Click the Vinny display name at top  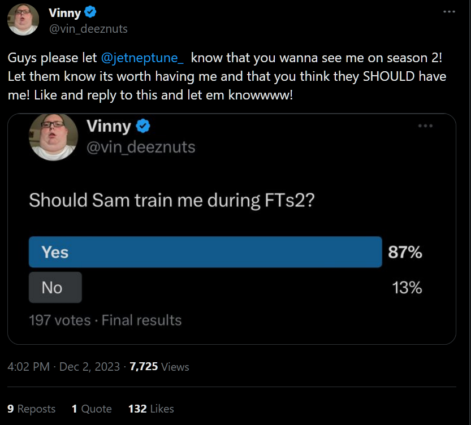(x=64, y=12)
